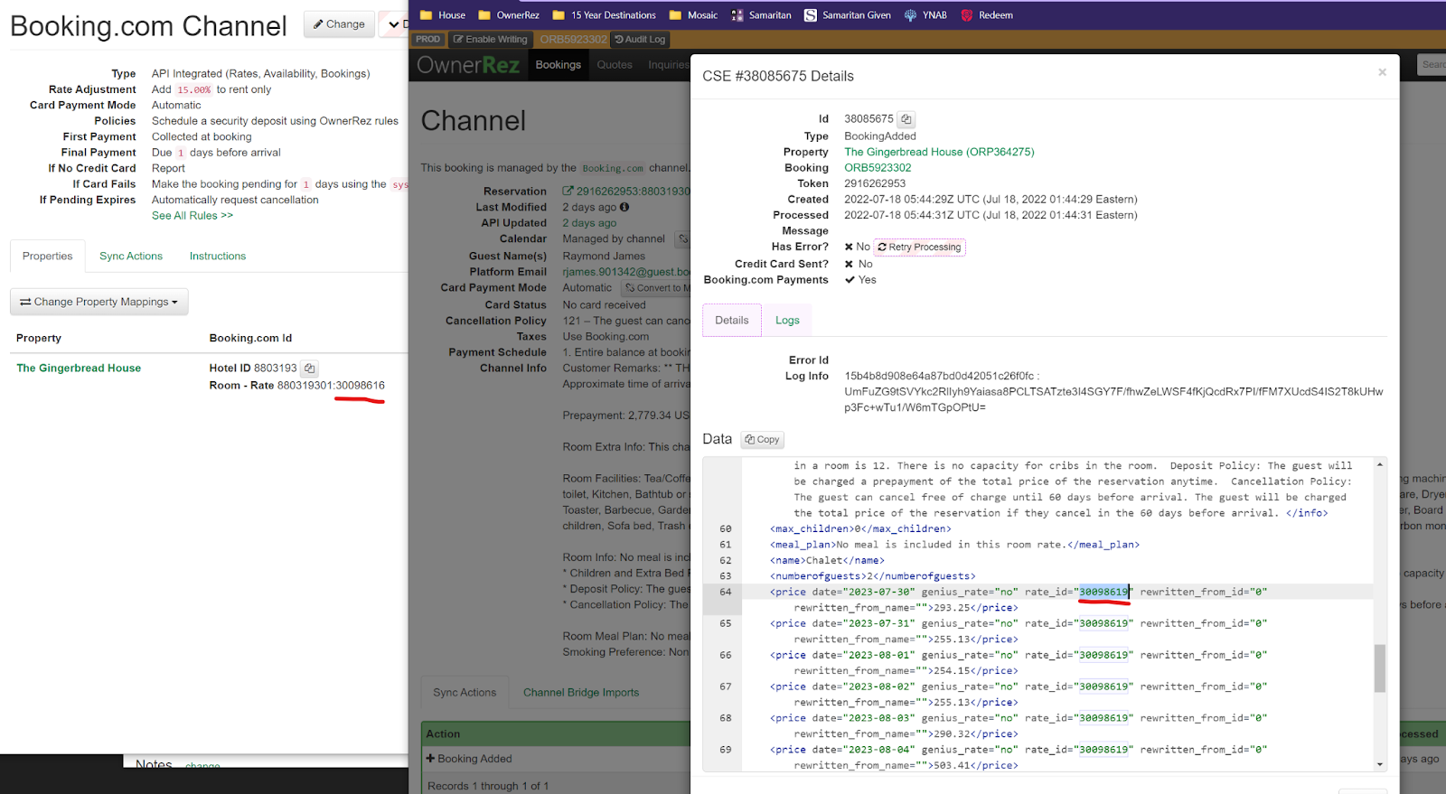Switch to the Sync Actions tab
The width and height of the screenshot is (1446, 794).
[131, 257]
